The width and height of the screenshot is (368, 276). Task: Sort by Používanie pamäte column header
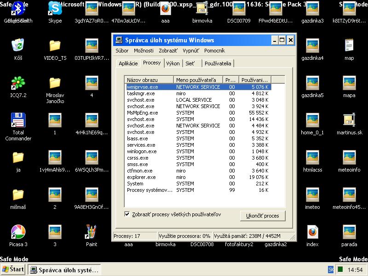pyautogui.click(x=255, y=80)
